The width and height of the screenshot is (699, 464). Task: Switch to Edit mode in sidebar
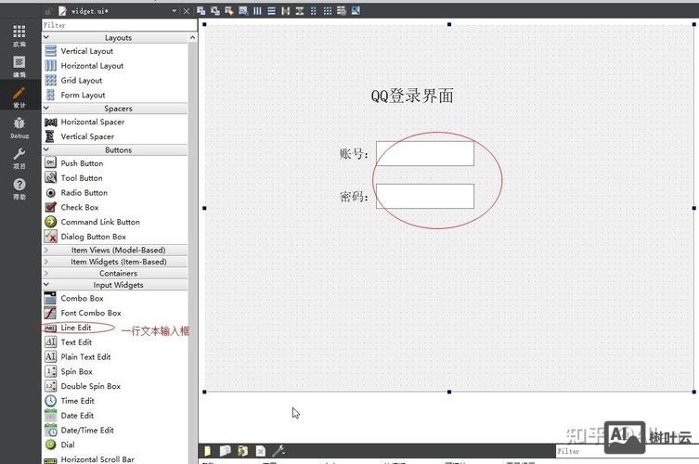19,66
